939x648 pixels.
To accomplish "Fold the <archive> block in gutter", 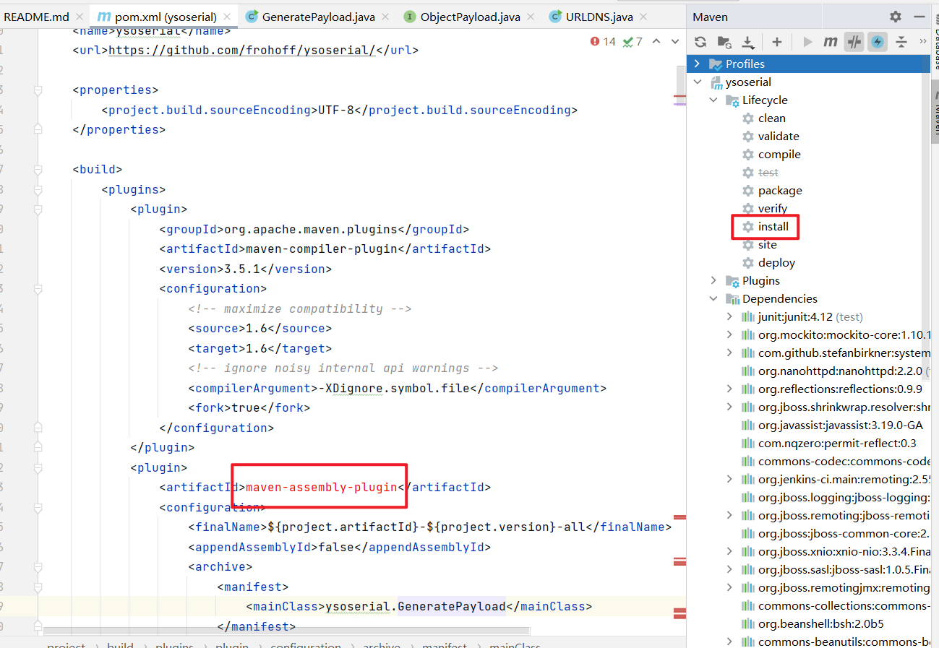I will [x=38, y=567].
